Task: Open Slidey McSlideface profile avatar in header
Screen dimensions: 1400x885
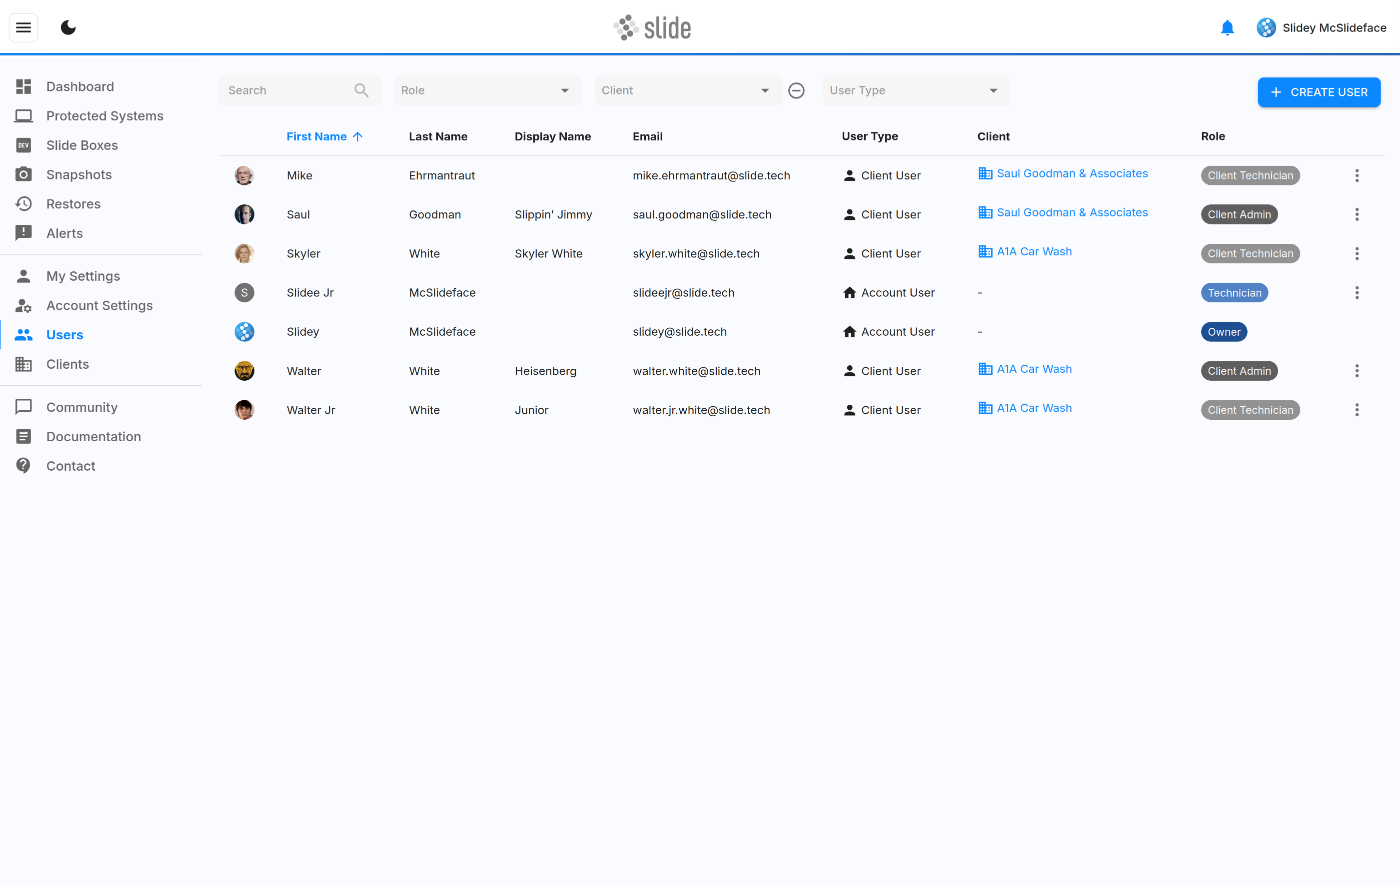Action: pos(1266,28)
